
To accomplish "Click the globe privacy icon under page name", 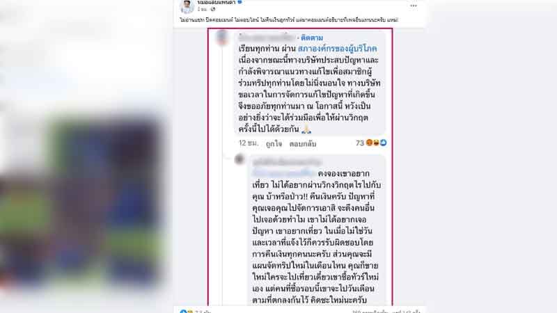I will tap(213, 9).
